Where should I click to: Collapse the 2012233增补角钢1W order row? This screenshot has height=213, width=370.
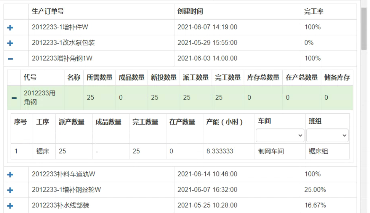pos(10,59)
